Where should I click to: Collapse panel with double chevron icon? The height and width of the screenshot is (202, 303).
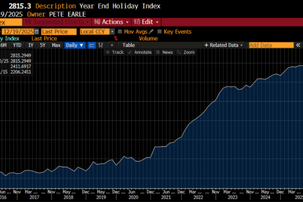[x=298, y=45]
